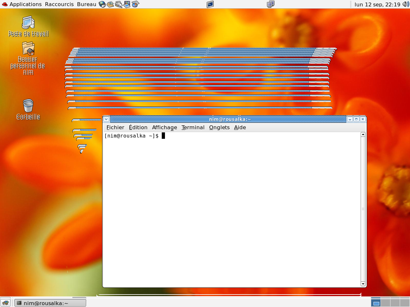Open the Applications menu
The image size is (410, 307).
click(x=22, y=4)
